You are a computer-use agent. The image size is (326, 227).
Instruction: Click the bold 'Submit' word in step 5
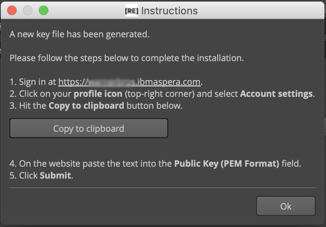(55, 176)
